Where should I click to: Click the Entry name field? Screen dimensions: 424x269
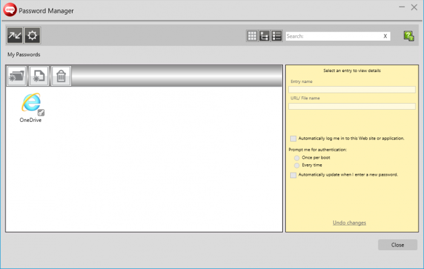pyautogui.click(x=351, y=90)
